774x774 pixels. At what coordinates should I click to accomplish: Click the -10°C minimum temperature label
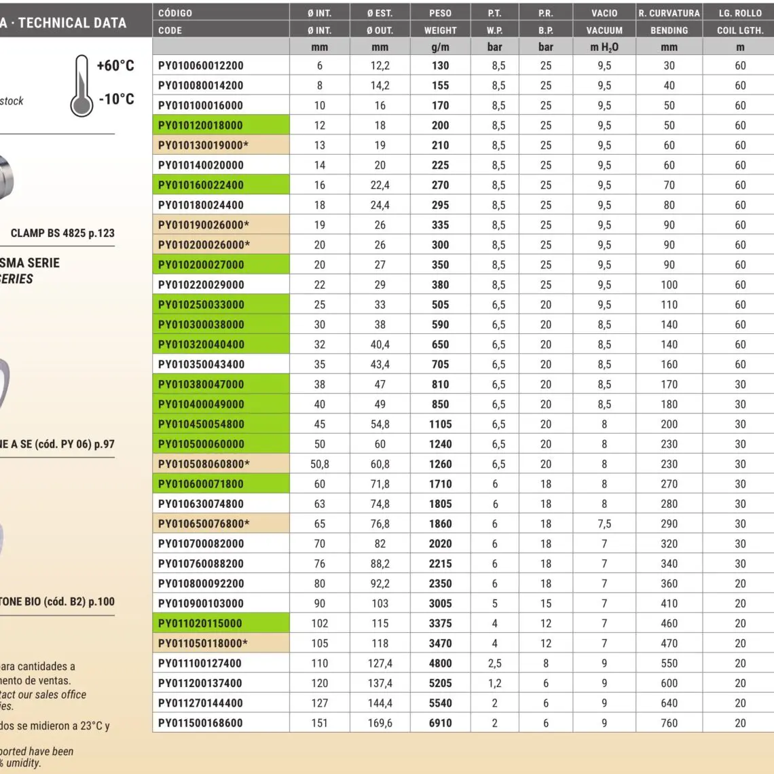point(116,99)
